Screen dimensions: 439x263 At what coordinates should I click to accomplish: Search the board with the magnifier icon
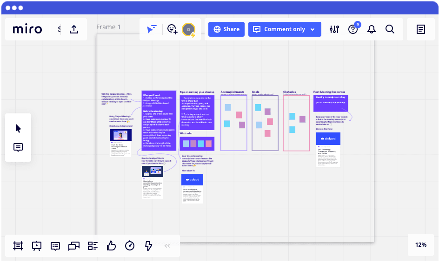pos(390,29)
